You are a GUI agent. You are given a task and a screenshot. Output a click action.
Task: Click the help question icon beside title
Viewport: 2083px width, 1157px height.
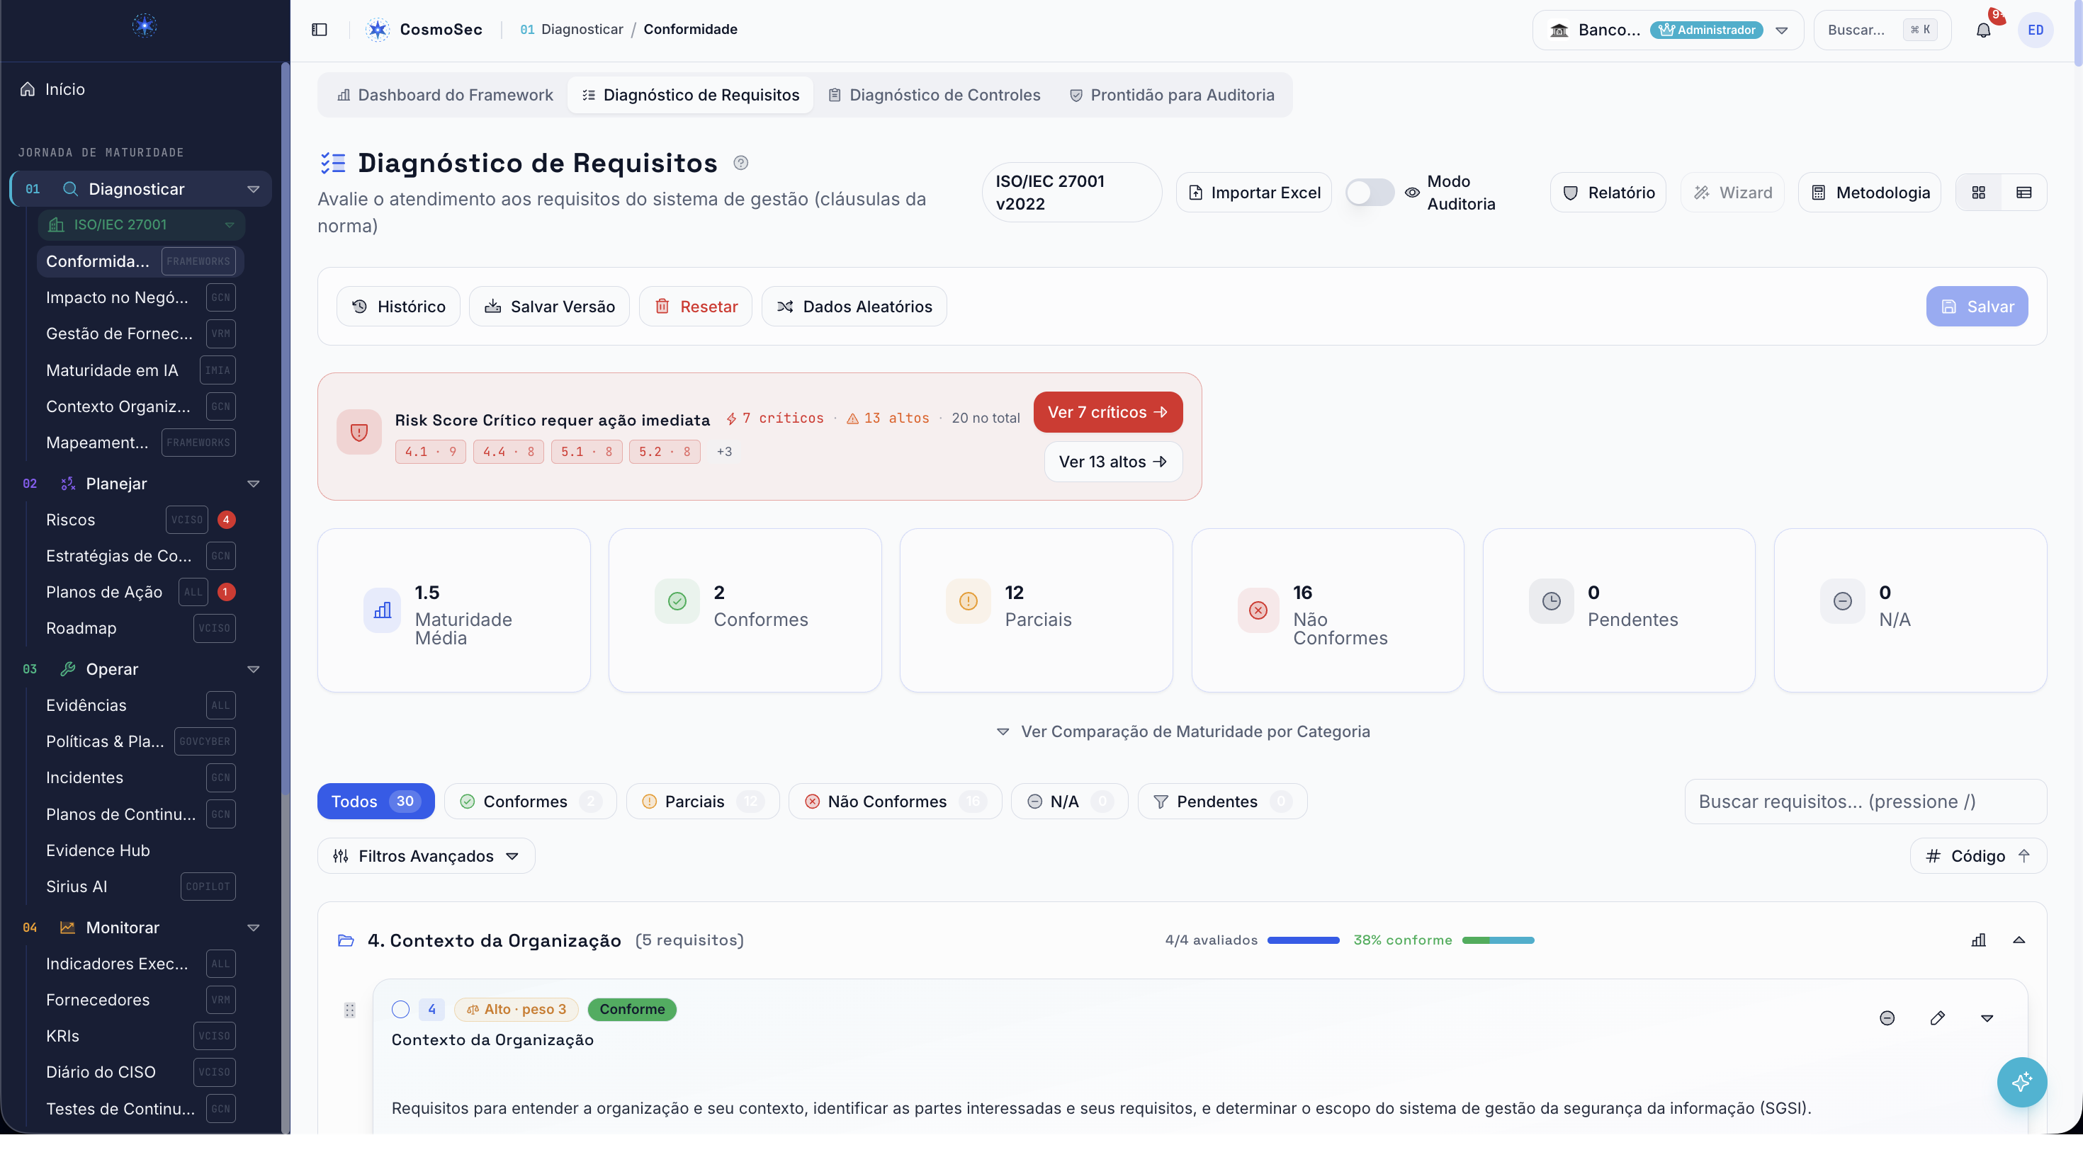[740, 163]
